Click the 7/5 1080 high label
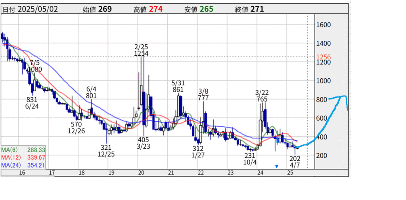The image size is (406, 200). (35, 66)
